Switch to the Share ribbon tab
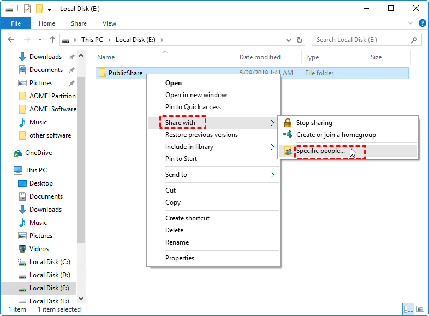This screenshot has height=316, width=429. (79, 23)
